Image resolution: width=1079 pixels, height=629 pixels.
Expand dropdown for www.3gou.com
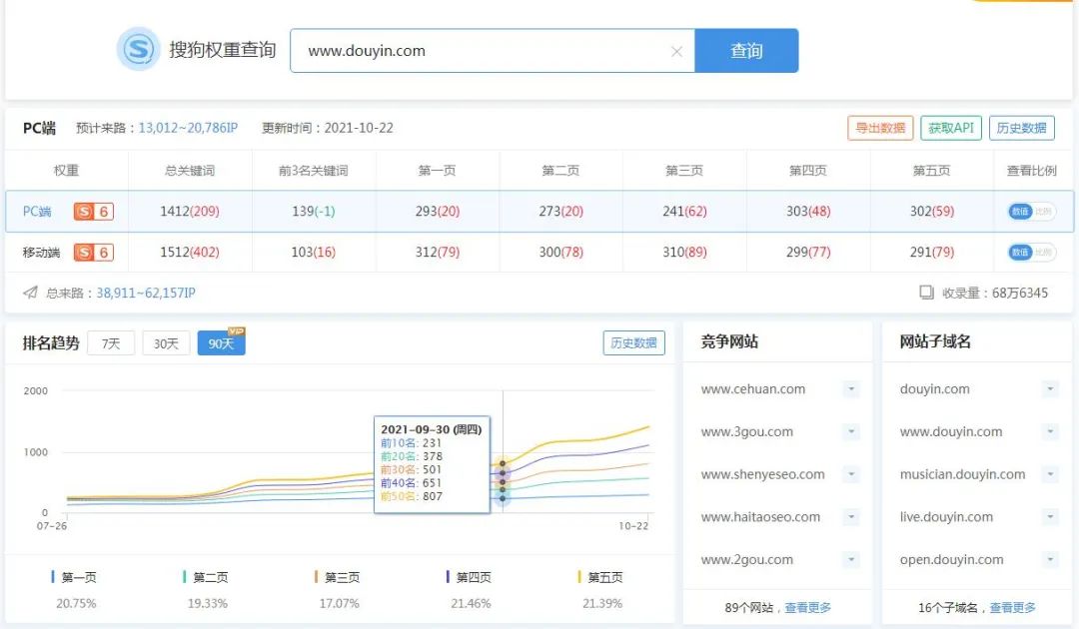(x=851, y=431)
